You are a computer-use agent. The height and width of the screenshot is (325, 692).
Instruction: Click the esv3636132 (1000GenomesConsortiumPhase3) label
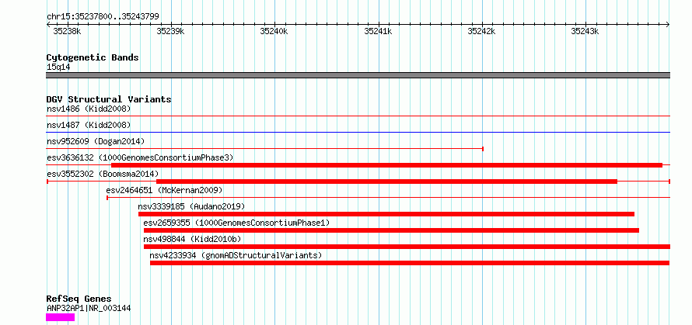point(140,157)
